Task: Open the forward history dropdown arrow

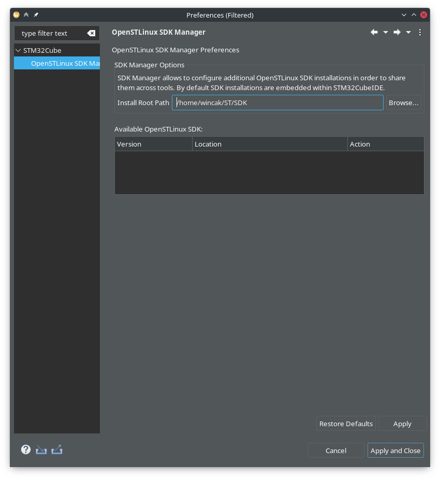Action: click(x=408, y=32)
